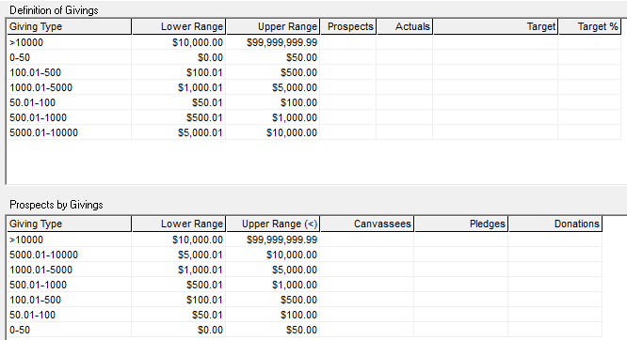This screenshot has height=340, width=627.
Task: Select 1000.01-5000 row in Prospects by Givings
Action: [x=305, y=270]
